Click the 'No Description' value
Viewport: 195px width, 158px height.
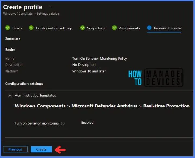coord(84,65)
